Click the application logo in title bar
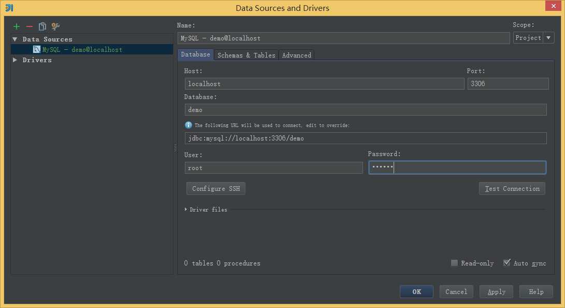This screenshot has height=308, width=565. pyautogui.click(x=9, y=8)
